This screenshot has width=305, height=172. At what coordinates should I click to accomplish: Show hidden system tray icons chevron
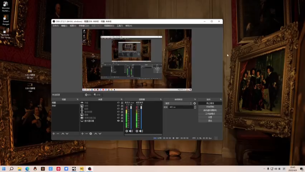click(264, 169)
